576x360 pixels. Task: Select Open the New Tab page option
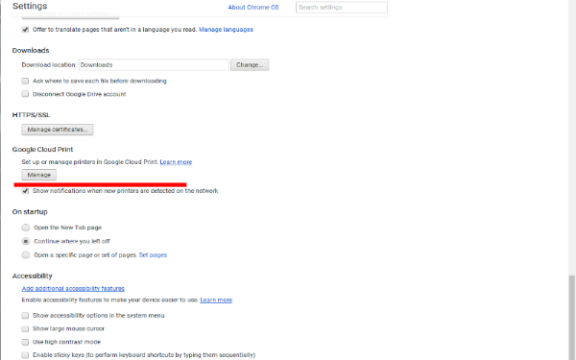pyautogui.click(x=25, y=228)
